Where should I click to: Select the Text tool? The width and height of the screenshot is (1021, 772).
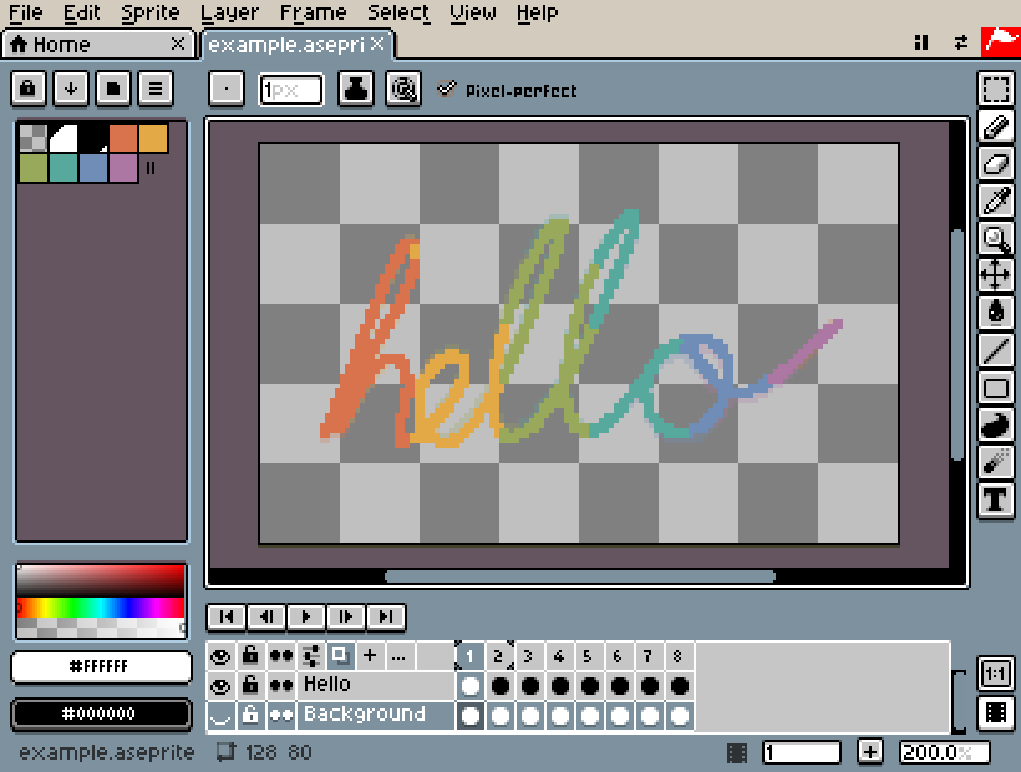[x=995, y=500]
